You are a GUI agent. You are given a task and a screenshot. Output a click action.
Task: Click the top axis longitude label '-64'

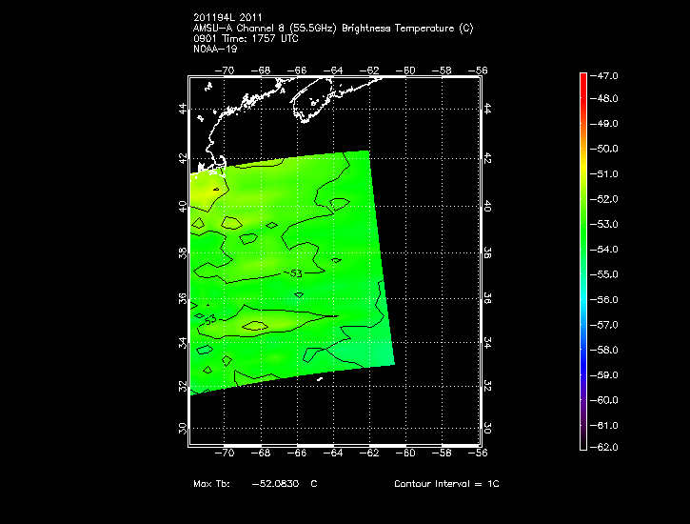333,71
